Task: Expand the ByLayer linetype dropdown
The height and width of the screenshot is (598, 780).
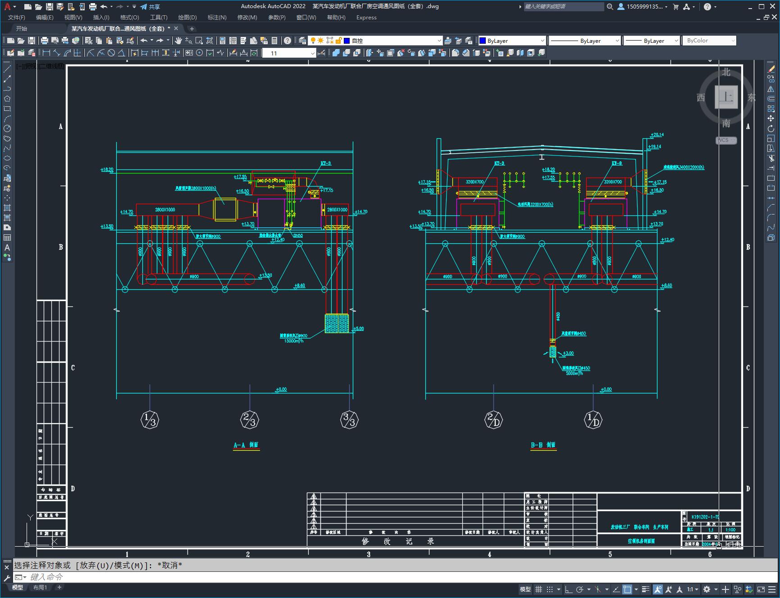Action: 585,41
